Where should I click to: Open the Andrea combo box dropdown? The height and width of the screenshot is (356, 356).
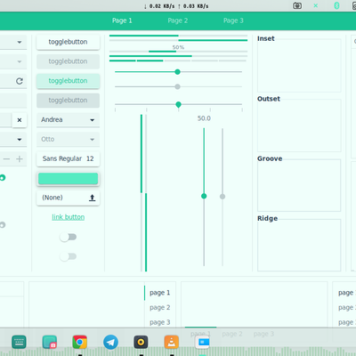(x=68, y=120)
